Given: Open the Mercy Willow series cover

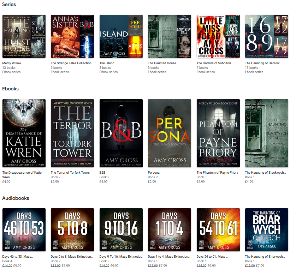Looking at the screenshot, I should (x=24, y=36).
